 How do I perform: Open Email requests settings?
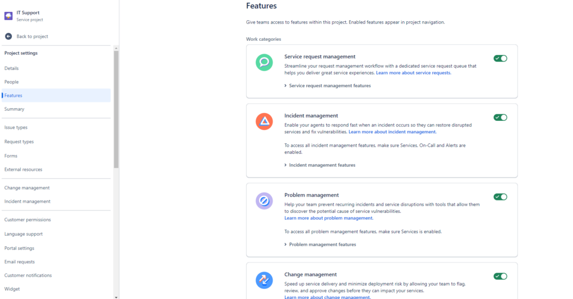point(20,261)
